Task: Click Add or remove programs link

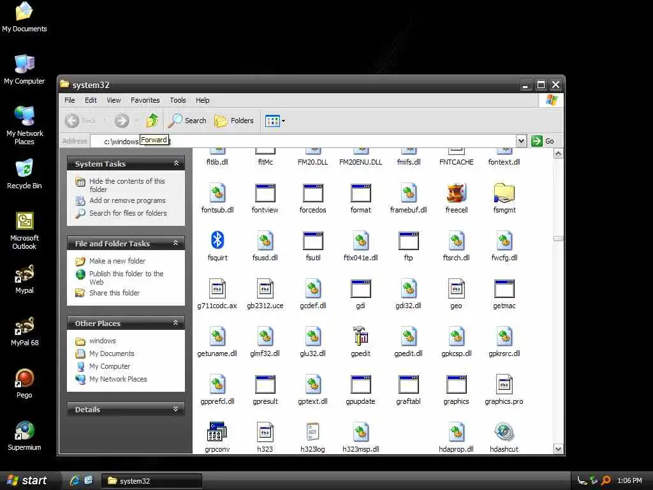Action: click(x=127, y=200)
